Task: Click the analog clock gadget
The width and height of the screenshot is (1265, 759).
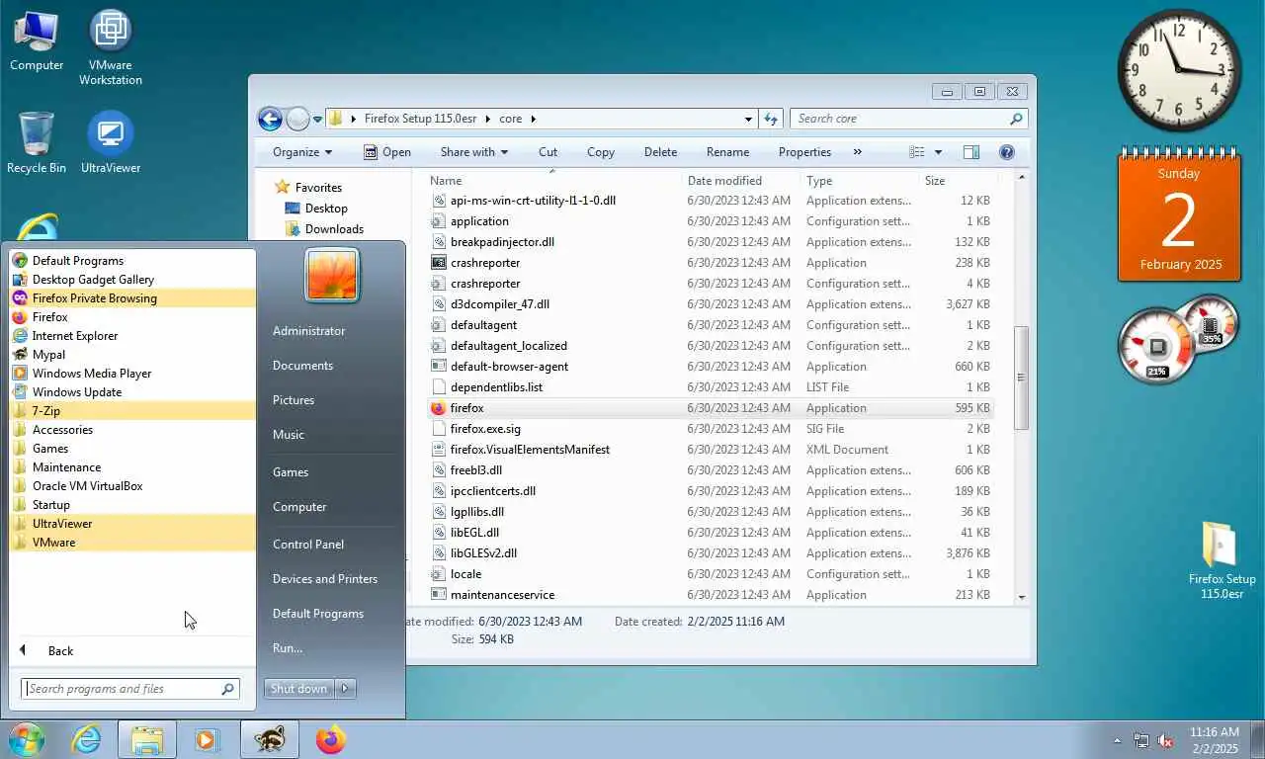Action: pos(1179,70)
